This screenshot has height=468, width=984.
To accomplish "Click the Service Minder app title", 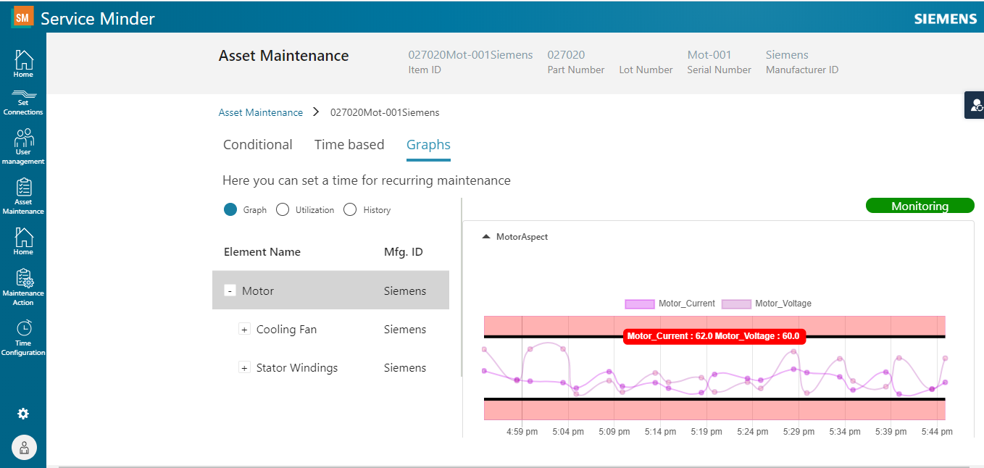I will [x=98, y=18].
